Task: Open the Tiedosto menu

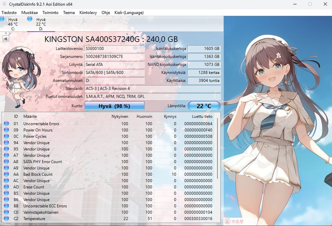Action: coord(9,13)
